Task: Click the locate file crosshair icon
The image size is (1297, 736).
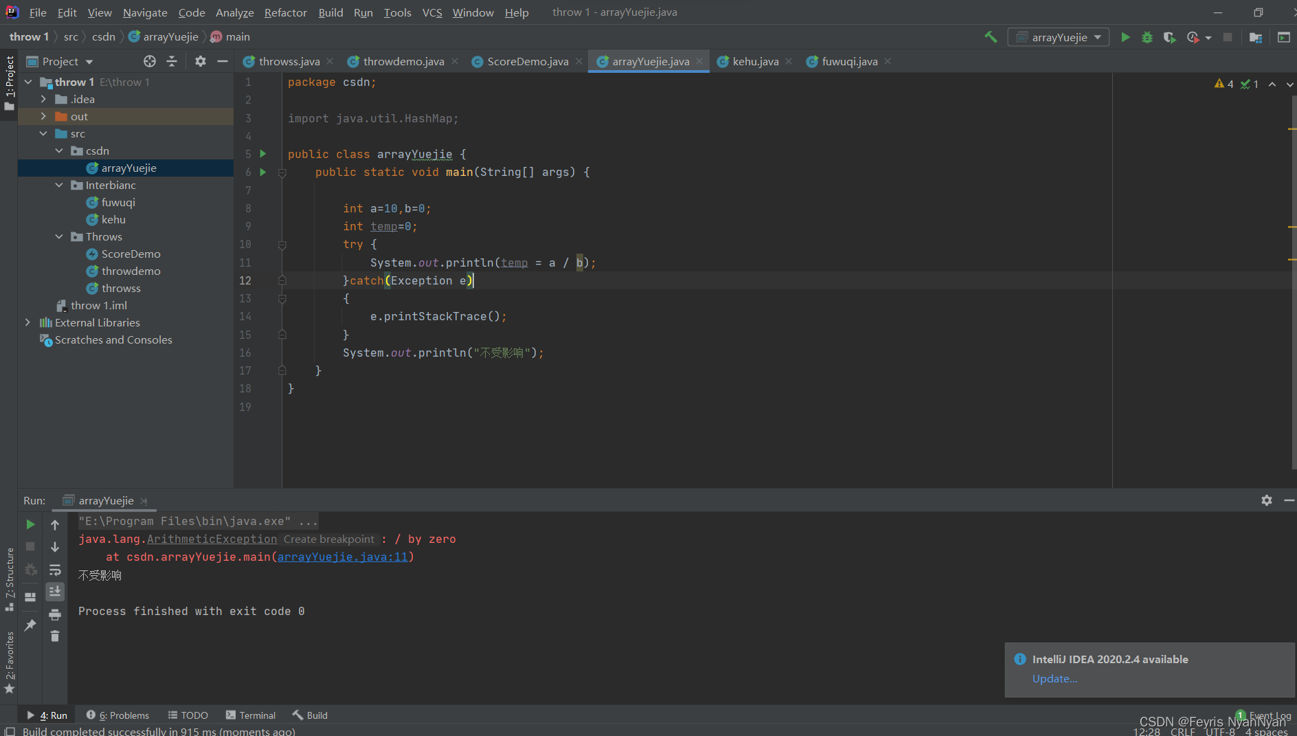Action: click(150, 61)
